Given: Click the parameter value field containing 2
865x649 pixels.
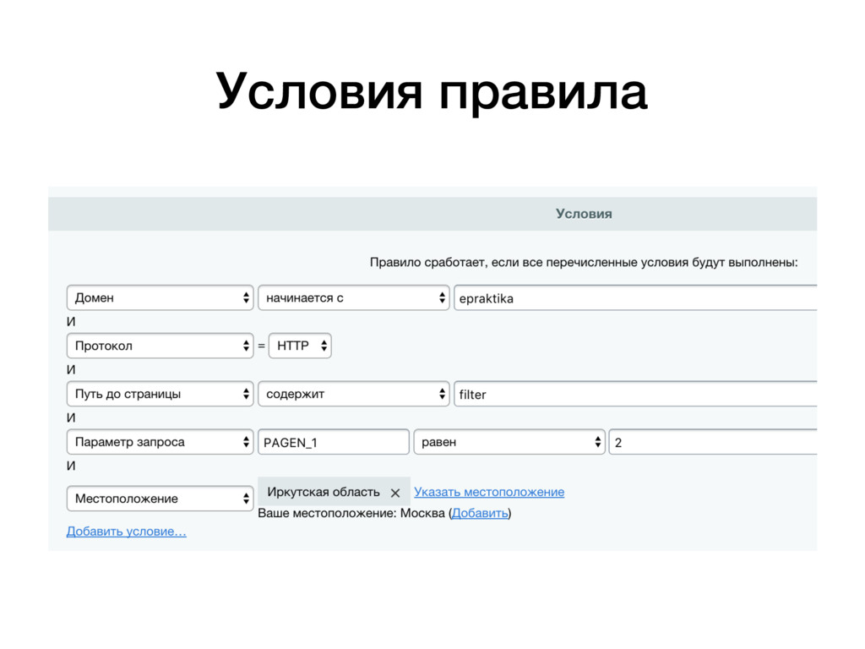Looking at the screenshot, I should click(x=713, y=442).
